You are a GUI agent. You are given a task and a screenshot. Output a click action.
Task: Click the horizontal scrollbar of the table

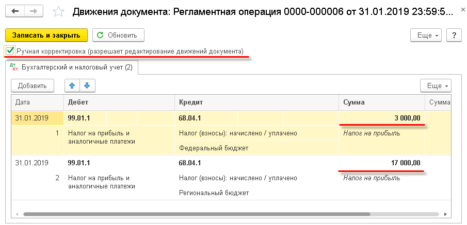[197, 214]
